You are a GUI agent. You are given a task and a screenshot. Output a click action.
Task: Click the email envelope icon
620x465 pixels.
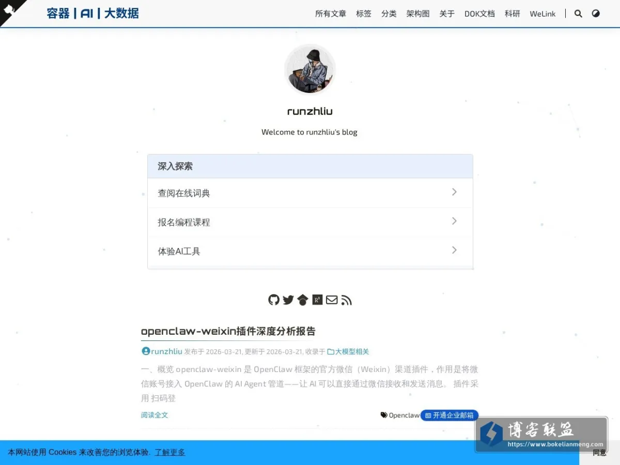(x=332, y=300)
